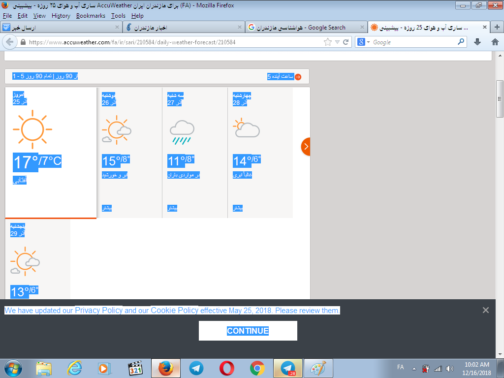Viewport: 504px width, 378px height.
Task: Dismiss the privacy policy banner with X
Action: tap(486, 310)
